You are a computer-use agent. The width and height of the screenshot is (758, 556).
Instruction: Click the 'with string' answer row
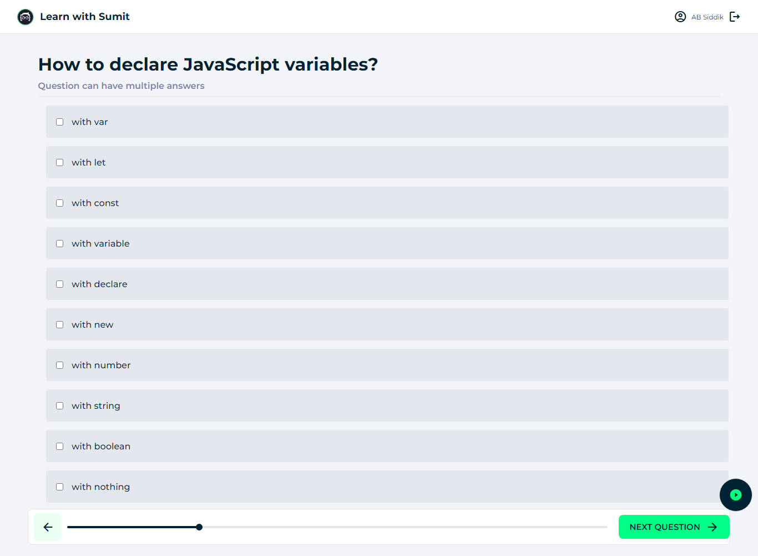tap(387, 405)
